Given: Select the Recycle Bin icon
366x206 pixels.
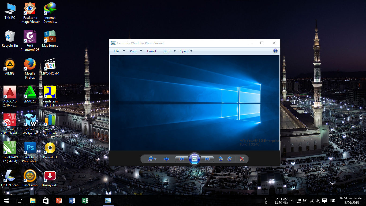Looking at the screenshot, I should [x=10, y=39].
